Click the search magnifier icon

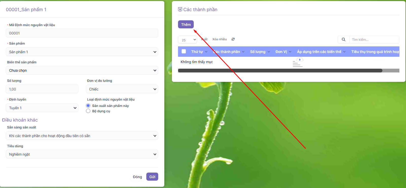(x=344, y=40)
